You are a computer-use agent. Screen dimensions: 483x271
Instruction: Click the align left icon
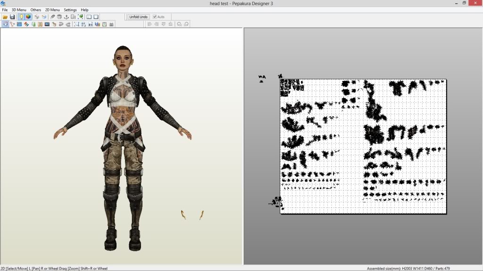pos(150,24)
